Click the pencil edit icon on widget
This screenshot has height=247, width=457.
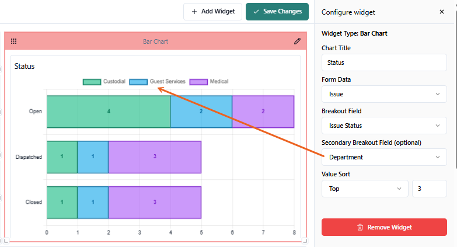tap(297, 41)
